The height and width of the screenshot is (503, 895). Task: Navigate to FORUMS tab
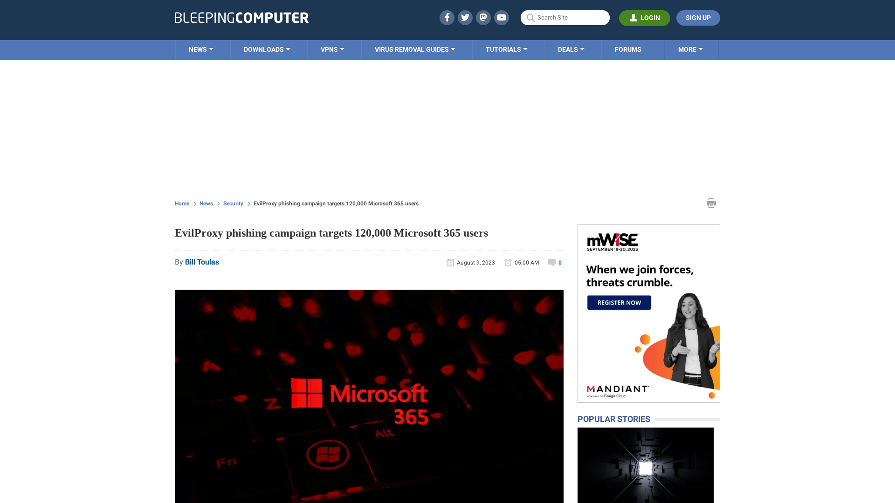tap(627, 49)
